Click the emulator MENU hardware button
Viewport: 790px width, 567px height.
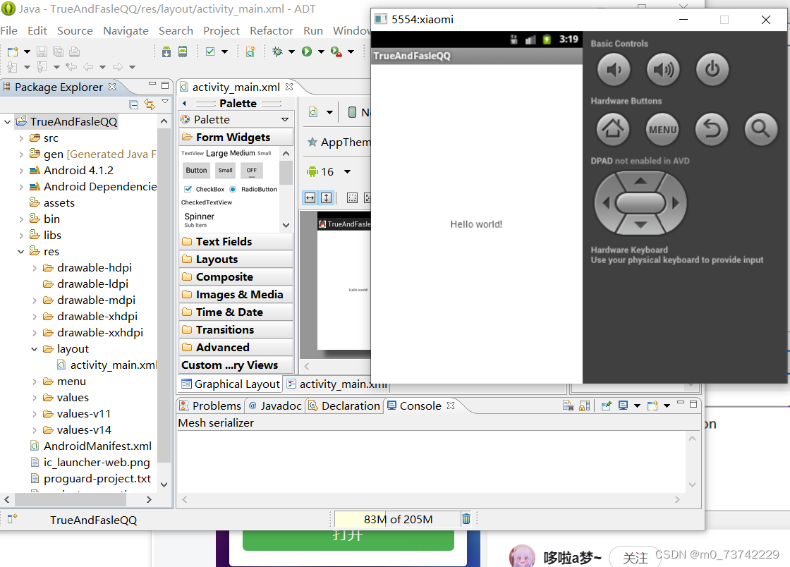click(662, 130)
